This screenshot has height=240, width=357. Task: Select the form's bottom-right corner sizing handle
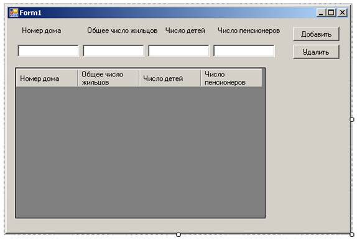tap(352, 234)
